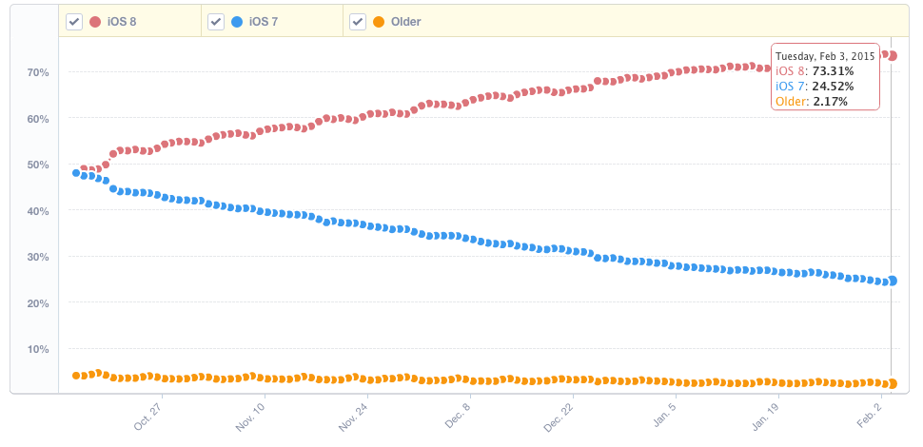The height and width of the screenshot is (447, 923).
Task: Click the red iOS 8 legend dot
Action: click(x=95, y=22)
